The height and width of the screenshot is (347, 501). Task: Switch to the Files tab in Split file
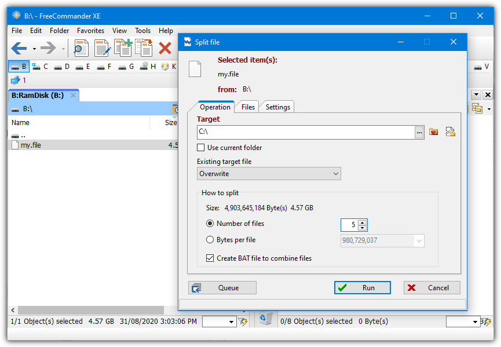[x=248, y=107]
